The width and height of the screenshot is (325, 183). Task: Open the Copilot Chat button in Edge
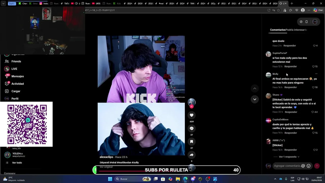tap(318, 10)
